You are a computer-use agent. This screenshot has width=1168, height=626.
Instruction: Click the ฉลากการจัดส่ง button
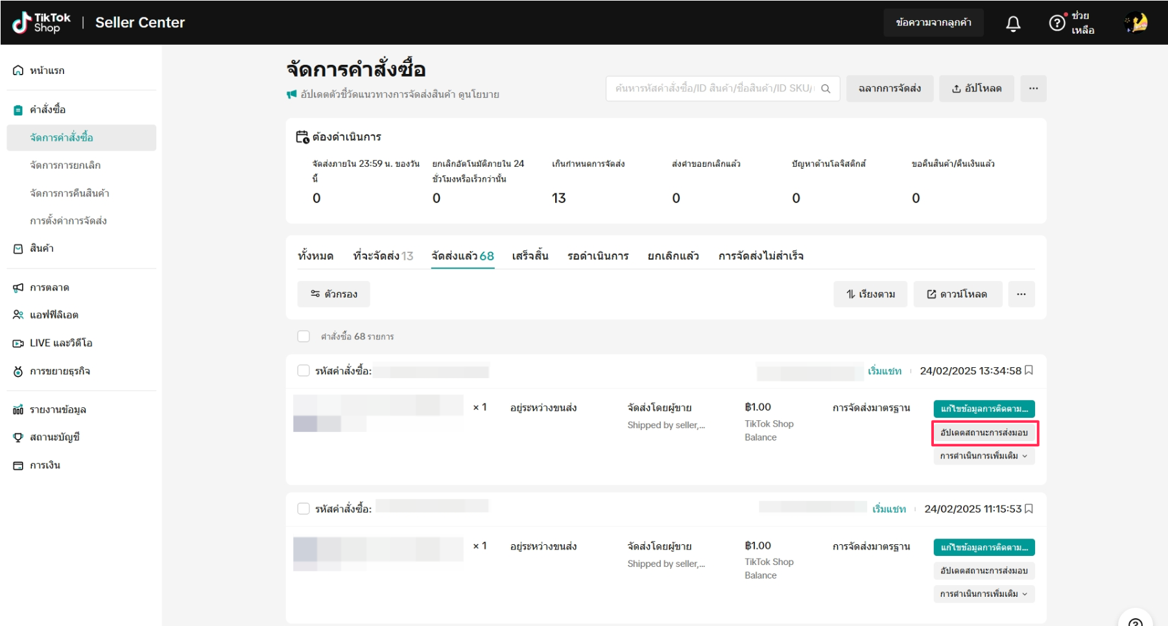(889, 89)
